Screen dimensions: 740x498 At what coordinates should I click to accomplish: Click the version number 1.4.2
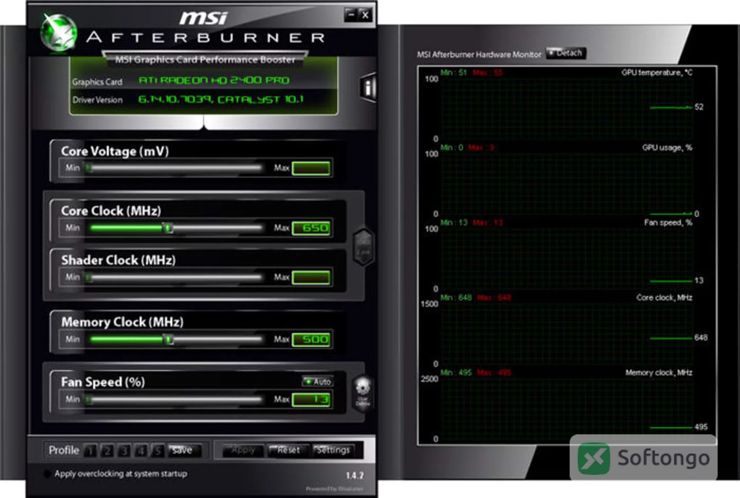(355, 476)
